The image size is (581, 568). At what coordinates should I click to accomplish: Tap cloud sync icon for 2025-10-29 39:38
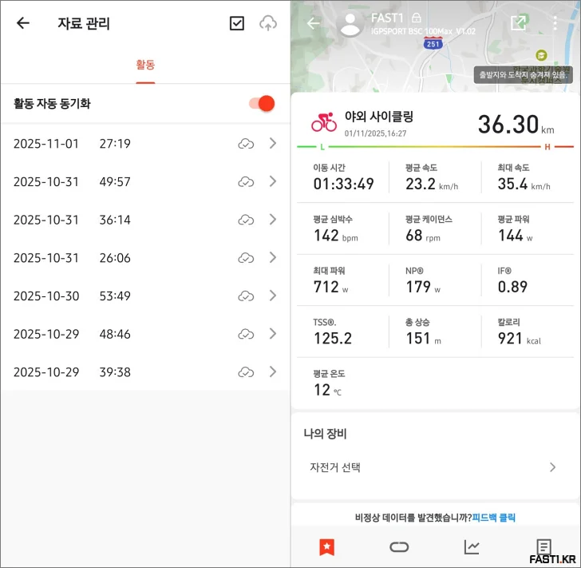coord(246,372)
